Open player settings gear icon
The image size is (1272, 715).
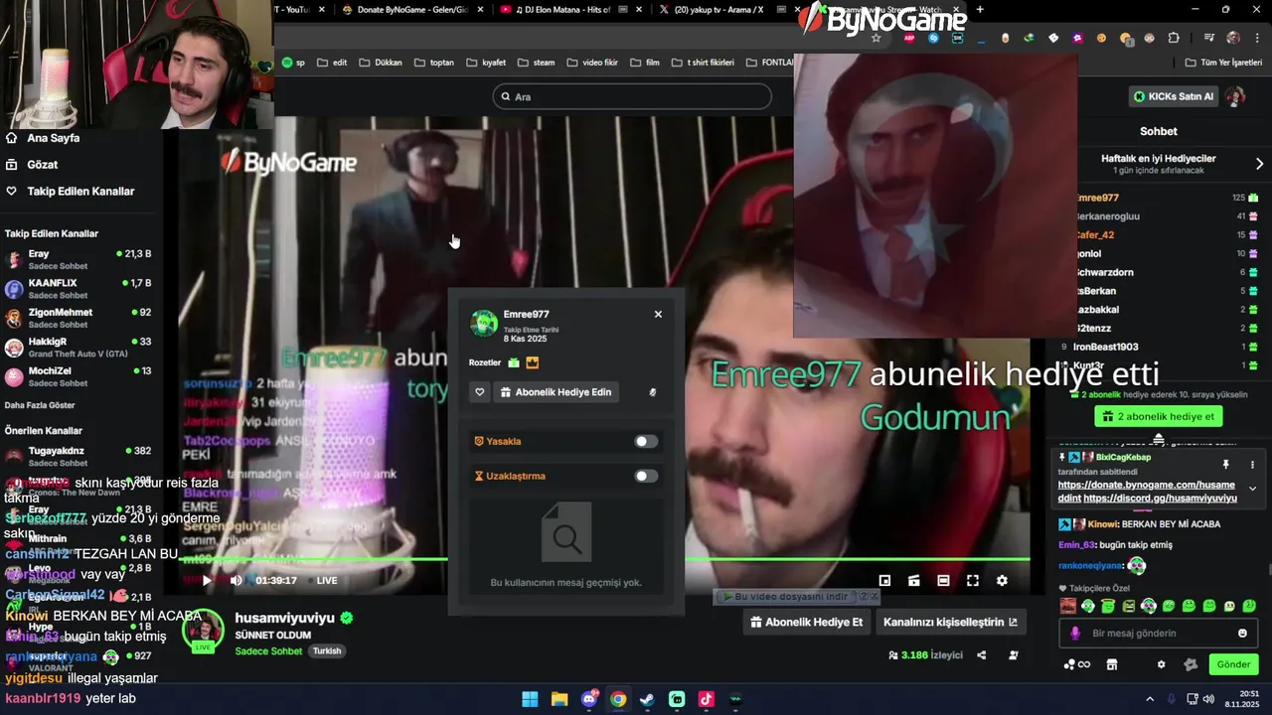(1002, 580)
